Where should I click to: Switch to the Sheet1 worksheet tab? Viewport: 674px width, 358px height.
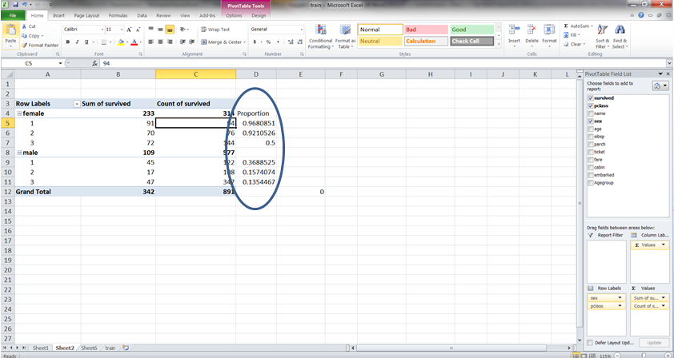(x=40, y=348)
